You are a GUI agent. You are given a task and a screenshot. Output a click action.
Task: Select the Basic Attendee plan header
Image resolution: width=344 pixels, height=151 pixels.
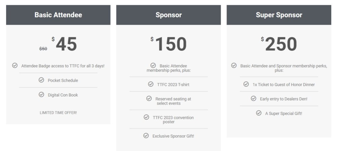coord(58,15)
